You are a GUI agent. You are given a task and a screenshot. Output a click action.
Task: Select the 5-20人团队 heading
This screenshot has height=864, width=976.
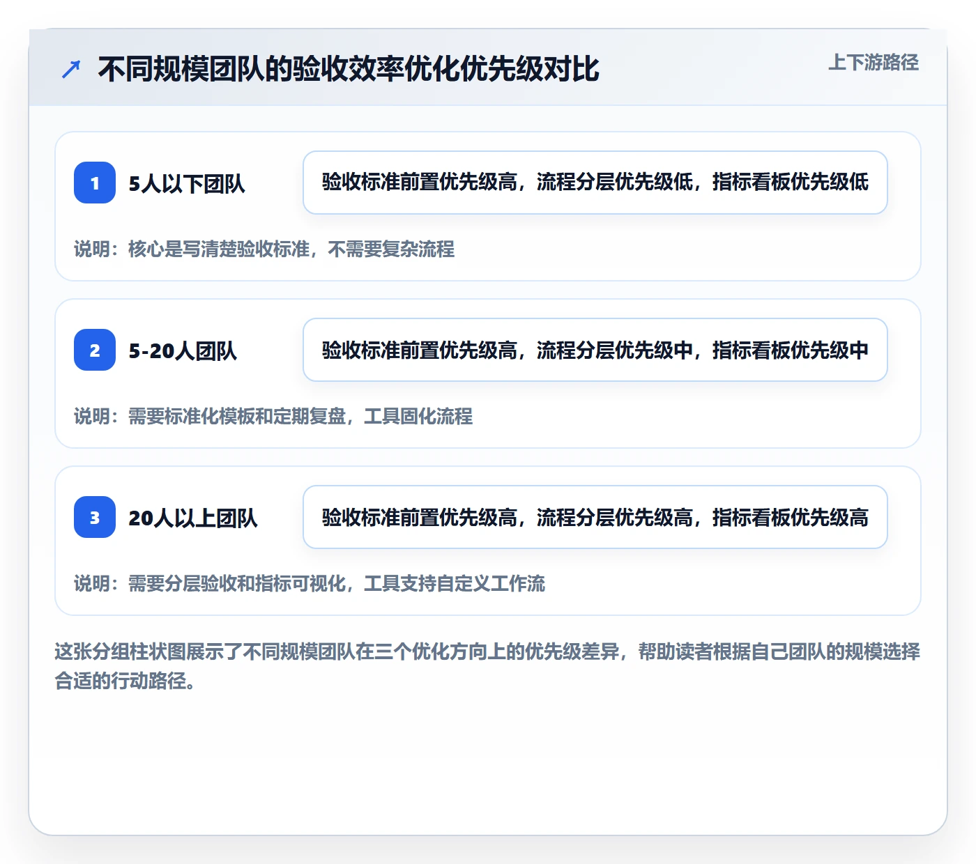coord(183,350)
